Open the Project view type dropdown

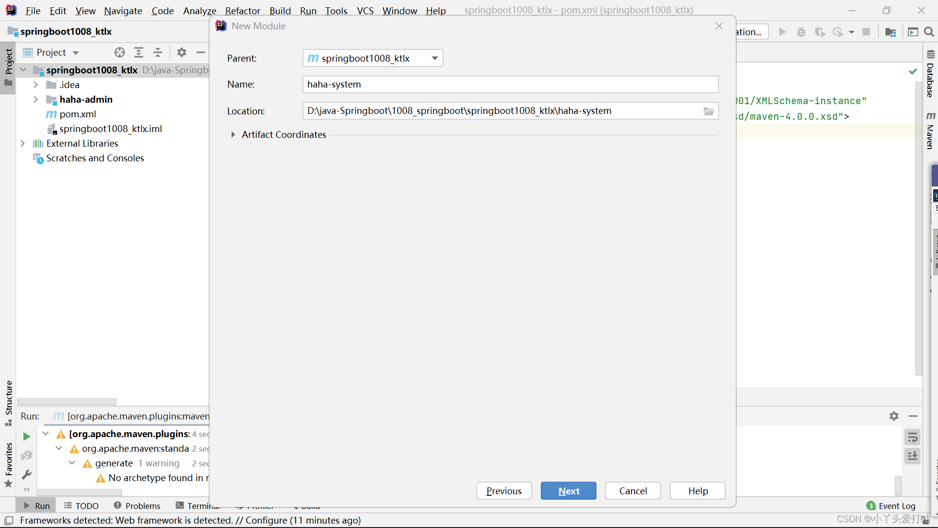pos(76,53)
